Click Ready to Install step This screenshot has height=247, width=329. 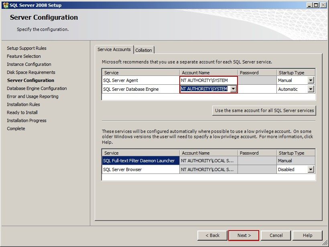tap(22, 112)
